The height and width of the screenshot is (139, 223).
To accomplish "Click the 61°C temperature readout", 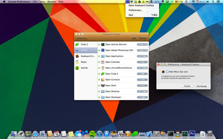I will (x=157, y=2).
